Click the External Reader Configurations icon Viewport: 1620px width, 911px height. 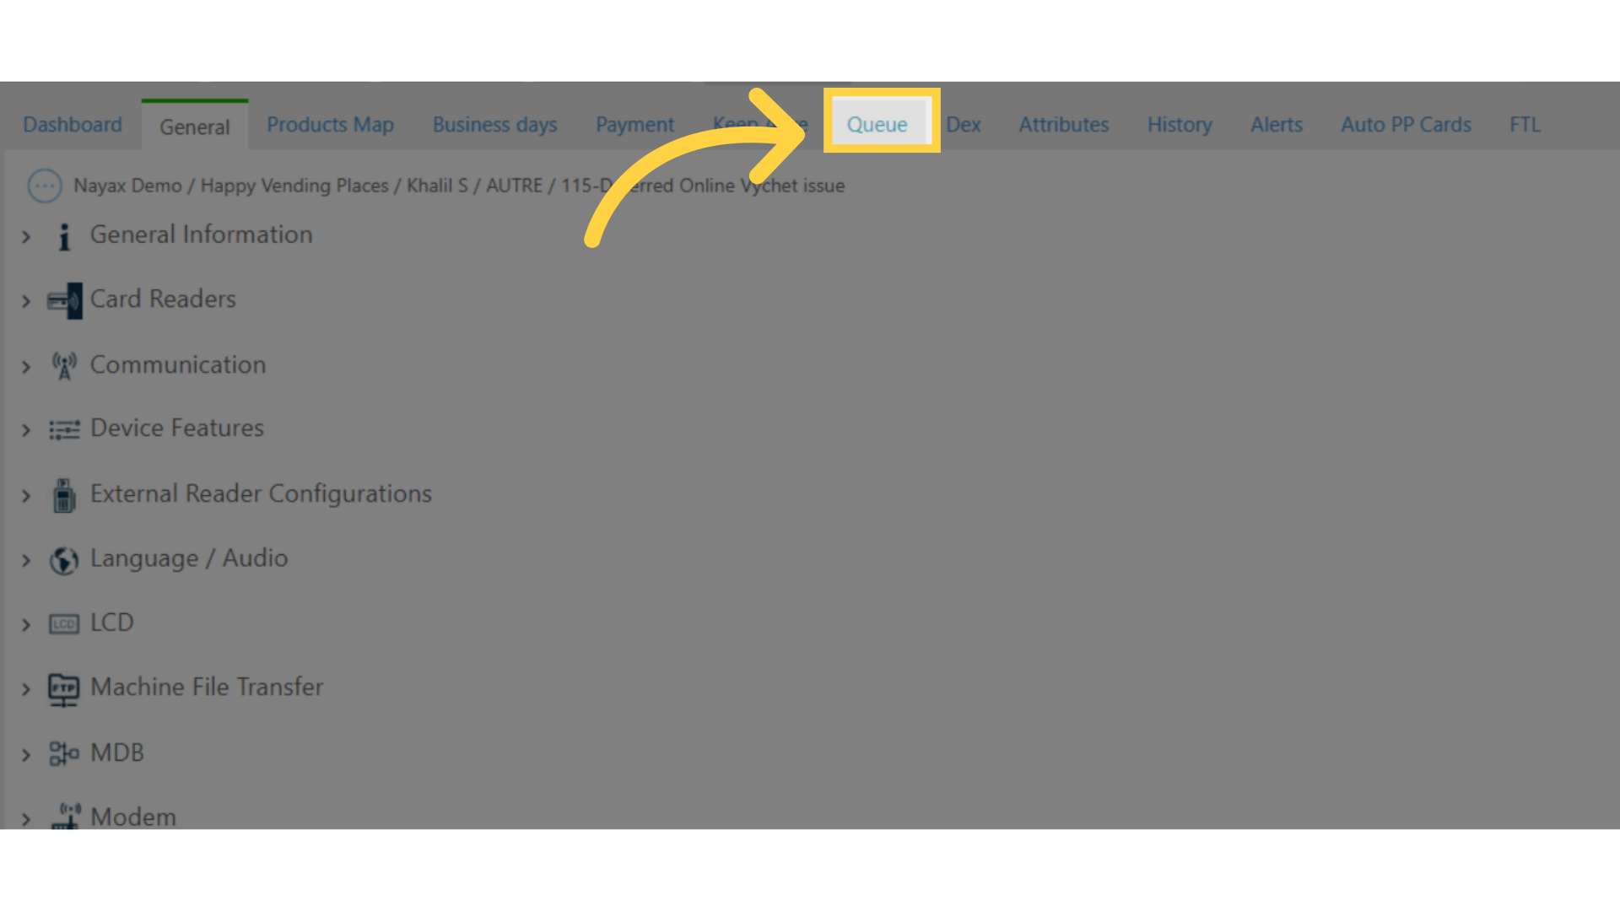click(62, 493)
